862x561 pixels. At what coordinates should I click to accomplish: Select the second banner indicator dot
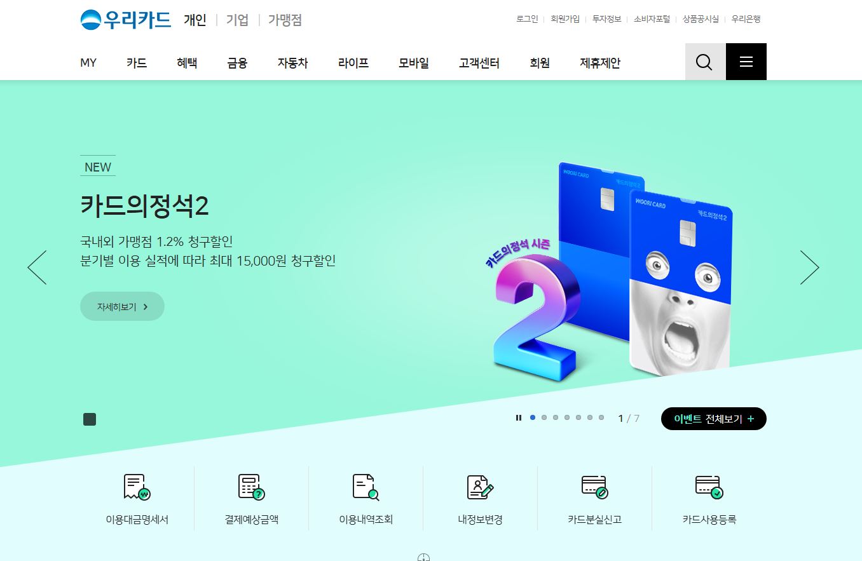(x=544, y=417)
